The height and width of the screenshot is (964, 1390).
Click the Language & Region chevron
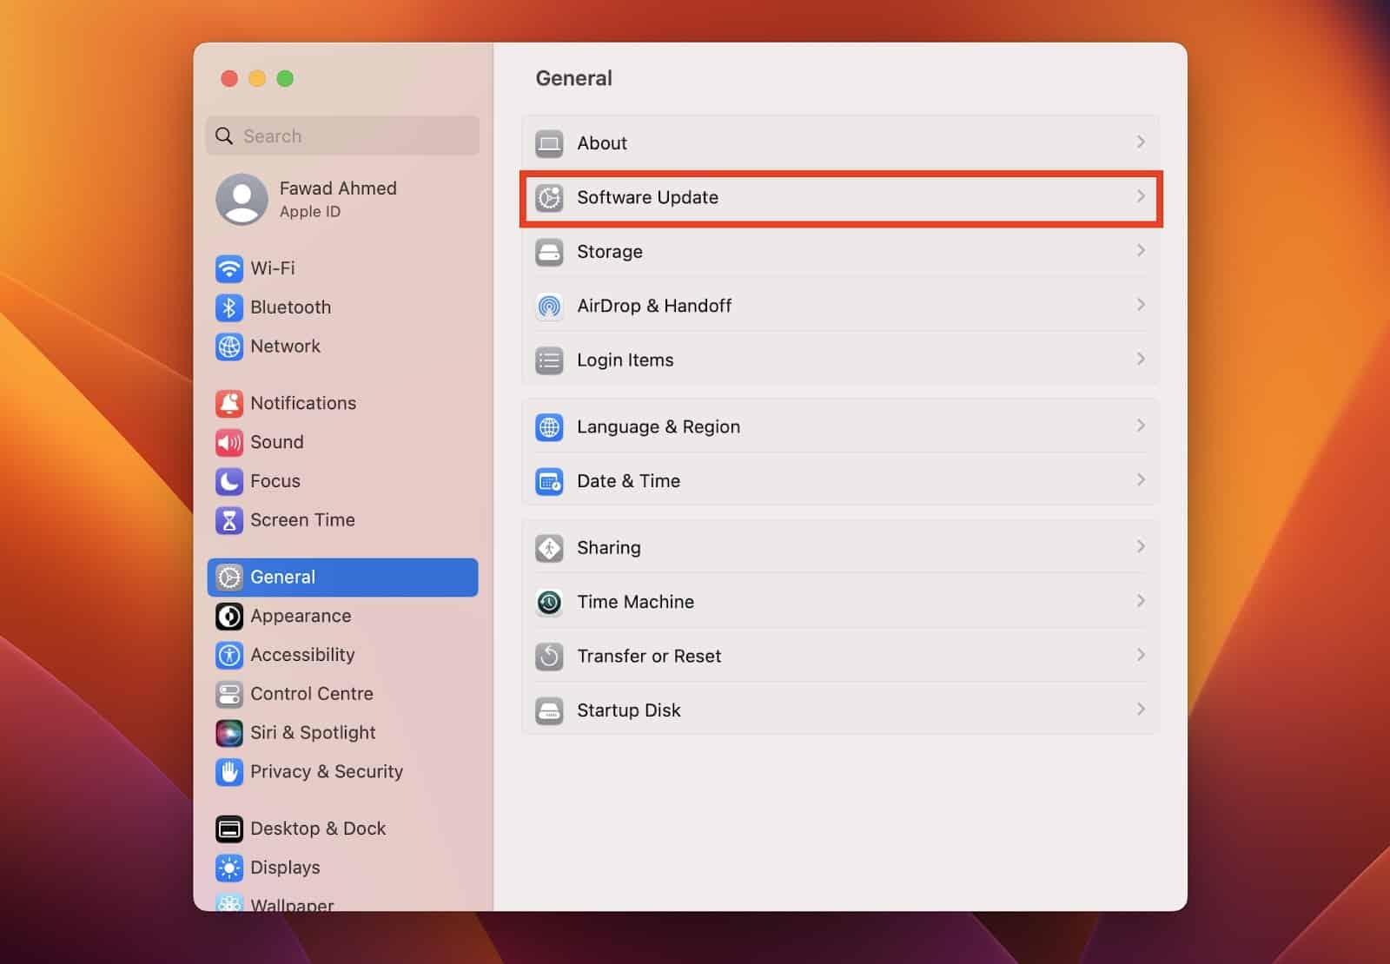(1141, 425)
